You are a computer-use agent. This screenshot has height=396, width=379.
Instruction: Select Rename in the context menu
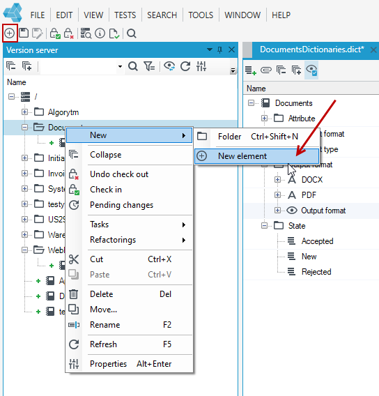tap(129, 325)
